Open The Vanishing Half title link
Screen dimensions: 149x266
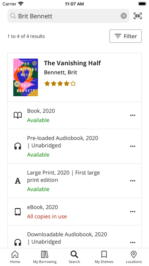(72, 63)
